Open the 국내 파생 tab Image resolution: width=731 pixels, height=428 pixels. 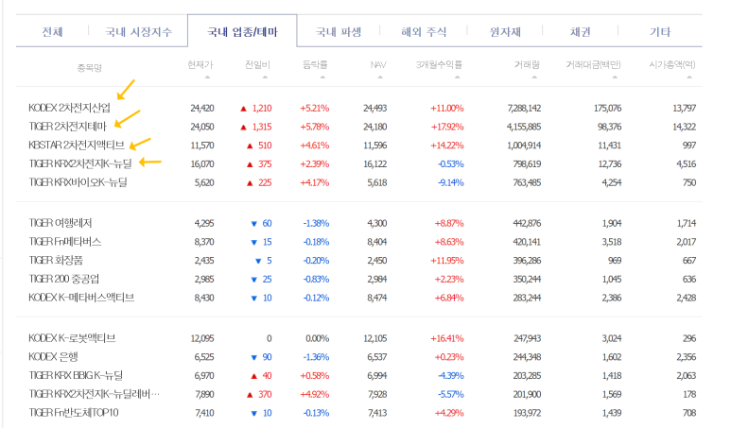point(339,32)
